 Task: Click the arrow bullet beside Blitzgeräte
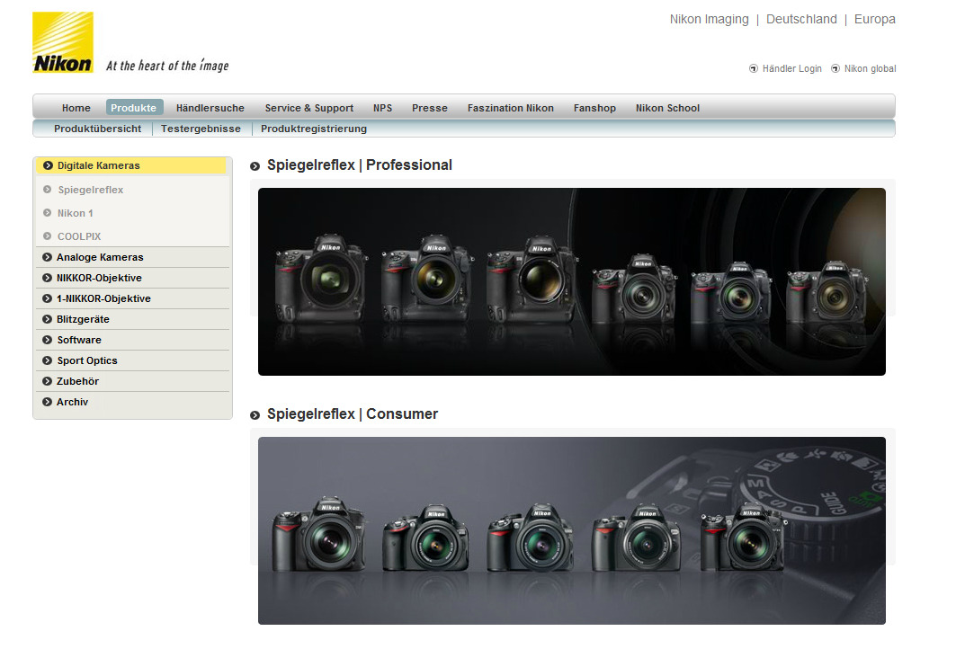(x=47, y=319)
